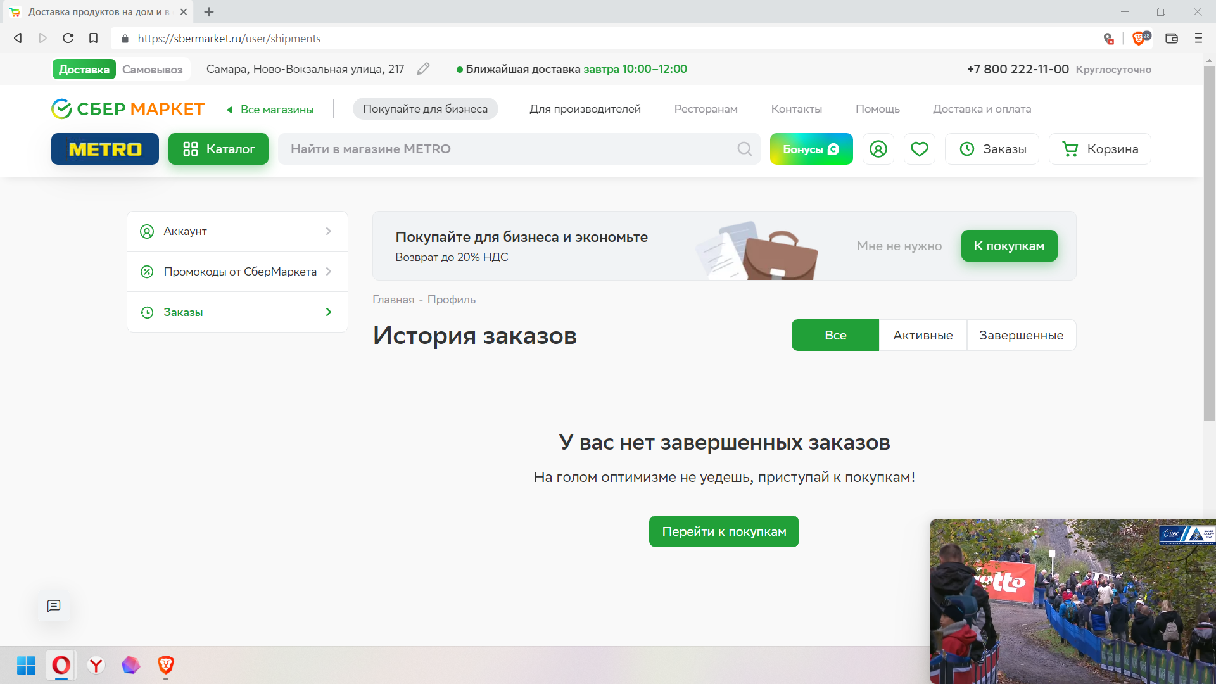This screenshot has width=1216, height=684.
Task: Open the Корзина cart button
Action: click(x=1100, y=149)
